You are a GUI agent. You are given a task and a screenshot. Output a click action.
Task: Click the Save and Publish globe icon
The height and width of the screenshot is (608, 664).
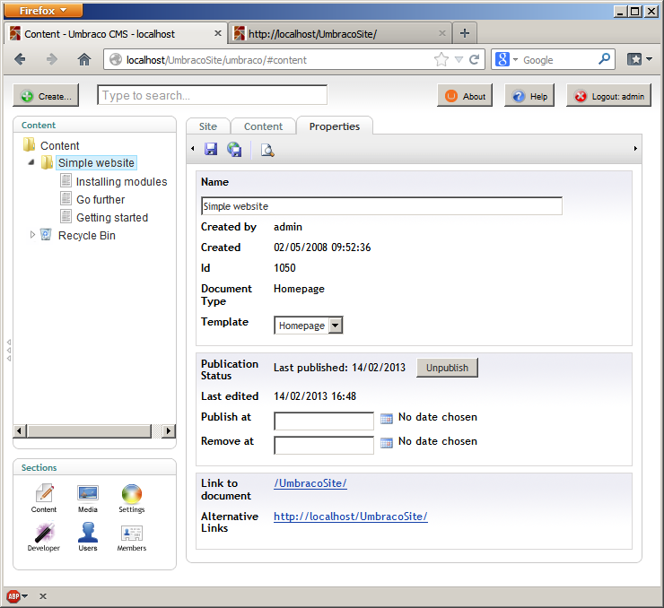pyautogui.click(x=234, y=149)
